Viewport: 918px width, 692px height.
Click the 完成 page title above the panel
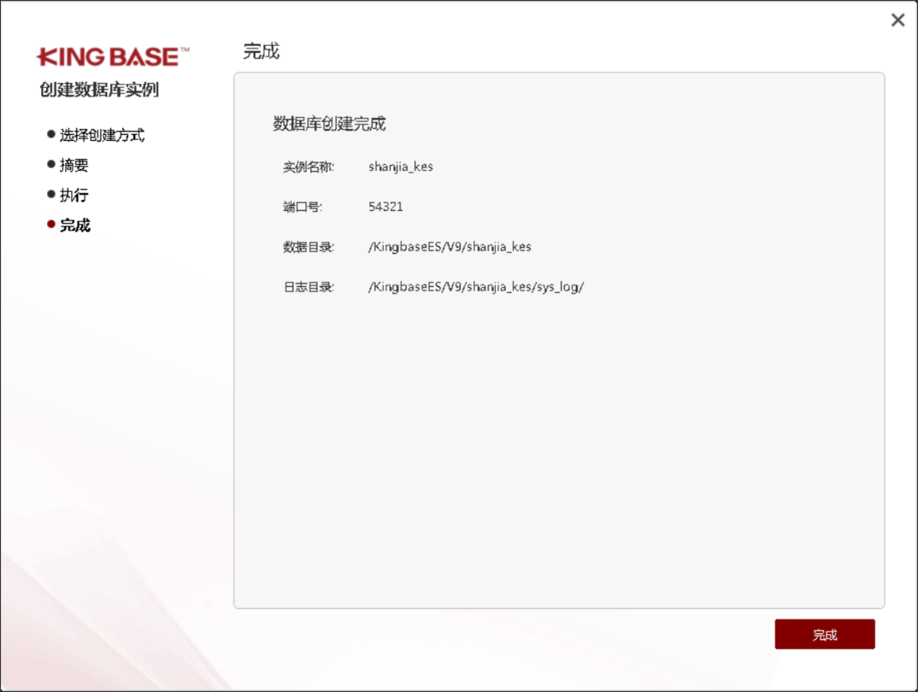pyautogui.click(x=261, y=51)
